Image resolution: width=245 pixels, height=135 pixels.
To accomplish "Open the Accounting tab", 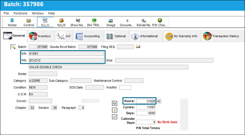I will [x=88, y=36].
